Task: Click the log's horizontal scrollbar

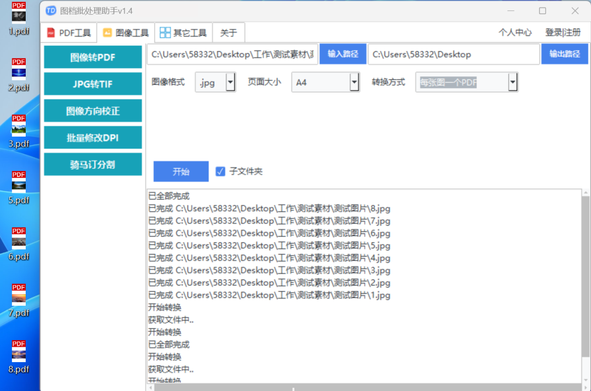Action: (368, 387)
